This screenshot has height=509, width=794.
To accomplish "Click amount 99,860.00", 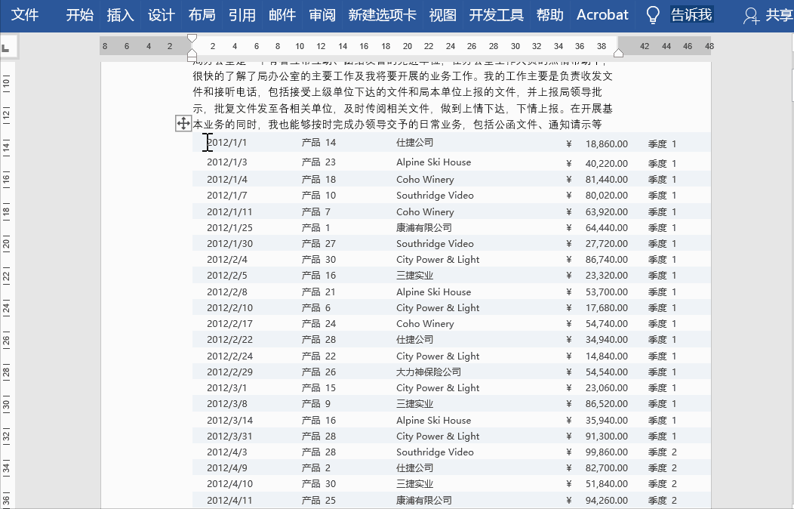I will point(607,452).
